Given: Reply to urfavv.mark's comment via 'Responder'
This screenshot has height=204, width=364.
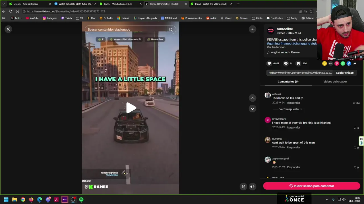Looking at the screenshot, I should point(293,127).
